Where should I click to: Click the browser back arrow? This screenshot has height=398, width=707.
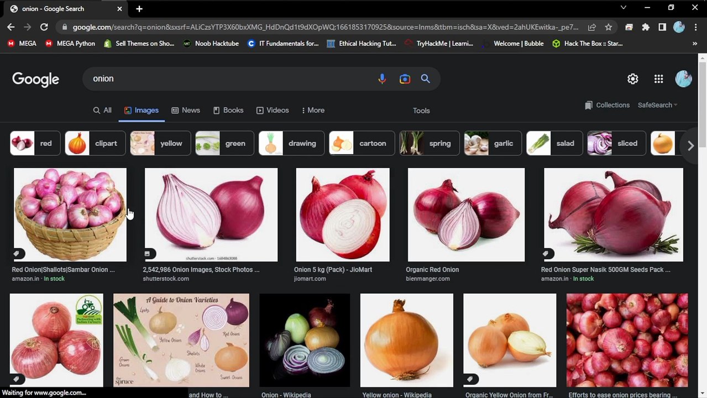[11, 27]
